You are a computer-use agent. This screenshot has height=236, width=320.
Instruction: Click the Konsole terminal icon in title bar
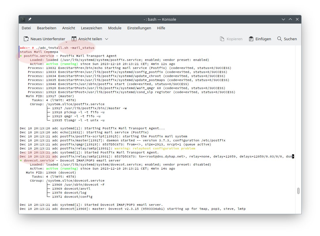[x=23, y=20]
